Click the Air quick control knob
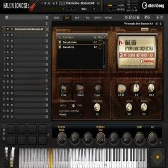 tap(152, 137)
